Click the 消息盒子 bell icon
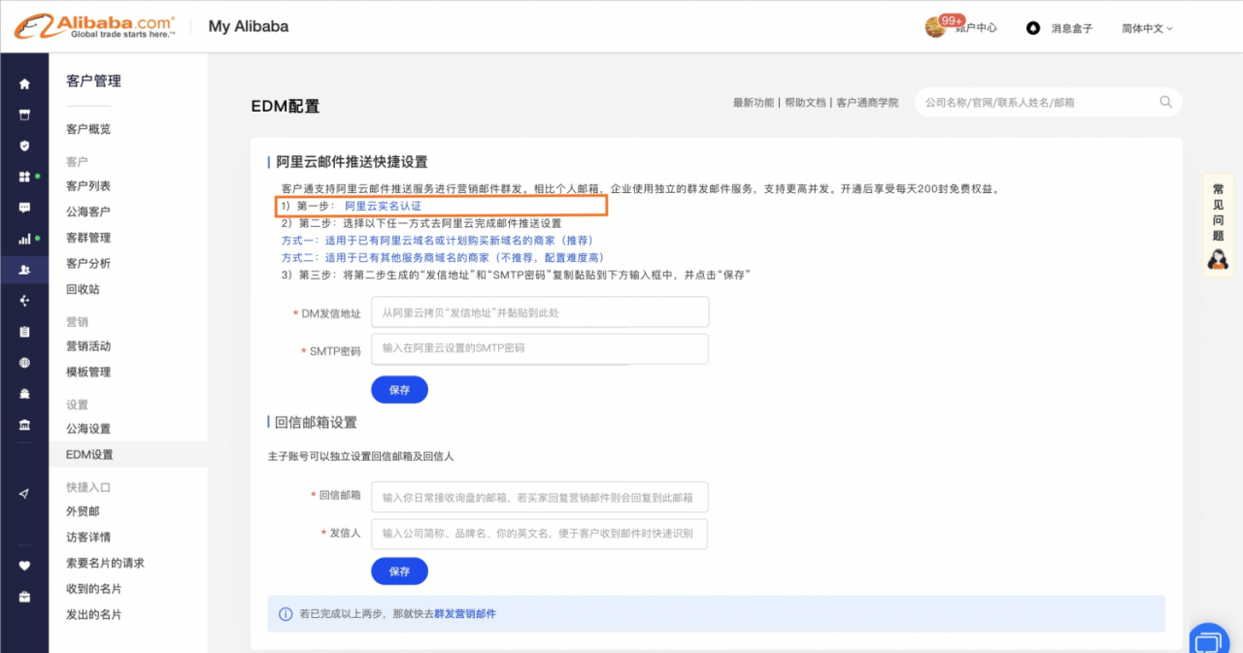The height and width of the screenshot is (653, 1243). click(x=1033, y=28)
